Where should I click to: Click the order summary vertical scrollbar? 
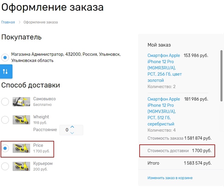[x=221, y=76]
